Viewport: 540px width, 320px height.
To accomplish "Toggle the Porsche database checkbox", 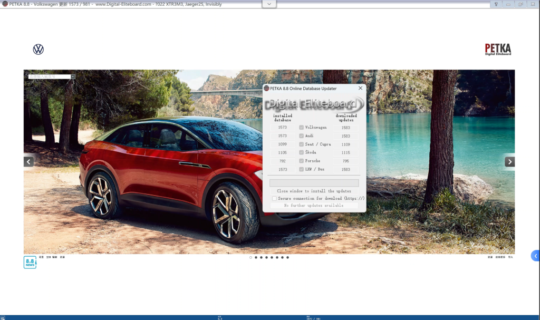I will pyautogui.click(x=301, y=161).
